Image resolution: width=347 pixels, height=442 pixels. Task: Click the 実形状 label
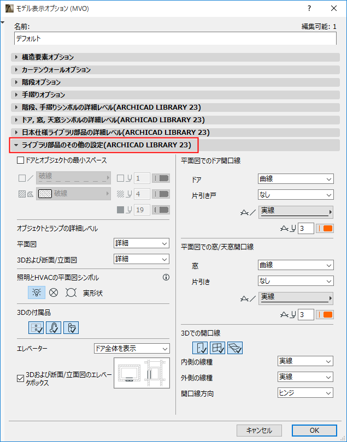tap(93, 293)
